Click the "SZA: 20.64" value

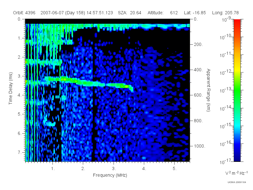(x=130, y=13)
